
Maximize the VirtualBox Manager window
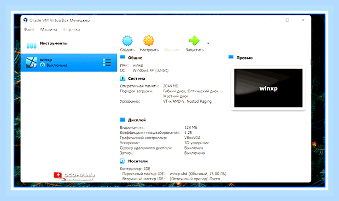[287, 20]
